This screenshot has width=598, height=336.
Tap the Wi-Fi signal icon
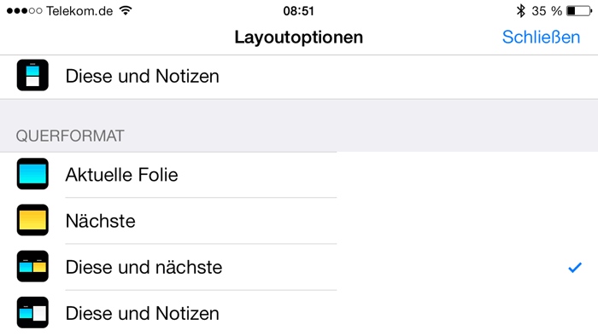click(x=126, y=10)
